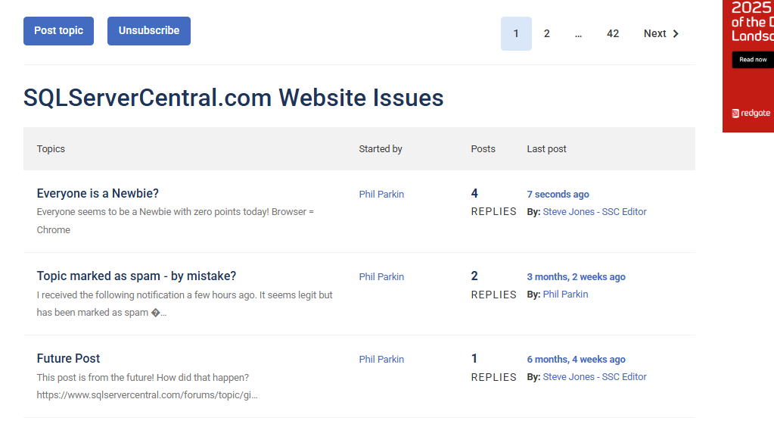The height and width of the screenshot is (424, 774).
Task: Click '3 months, 2 weeks ago' link
Action: 576,277
